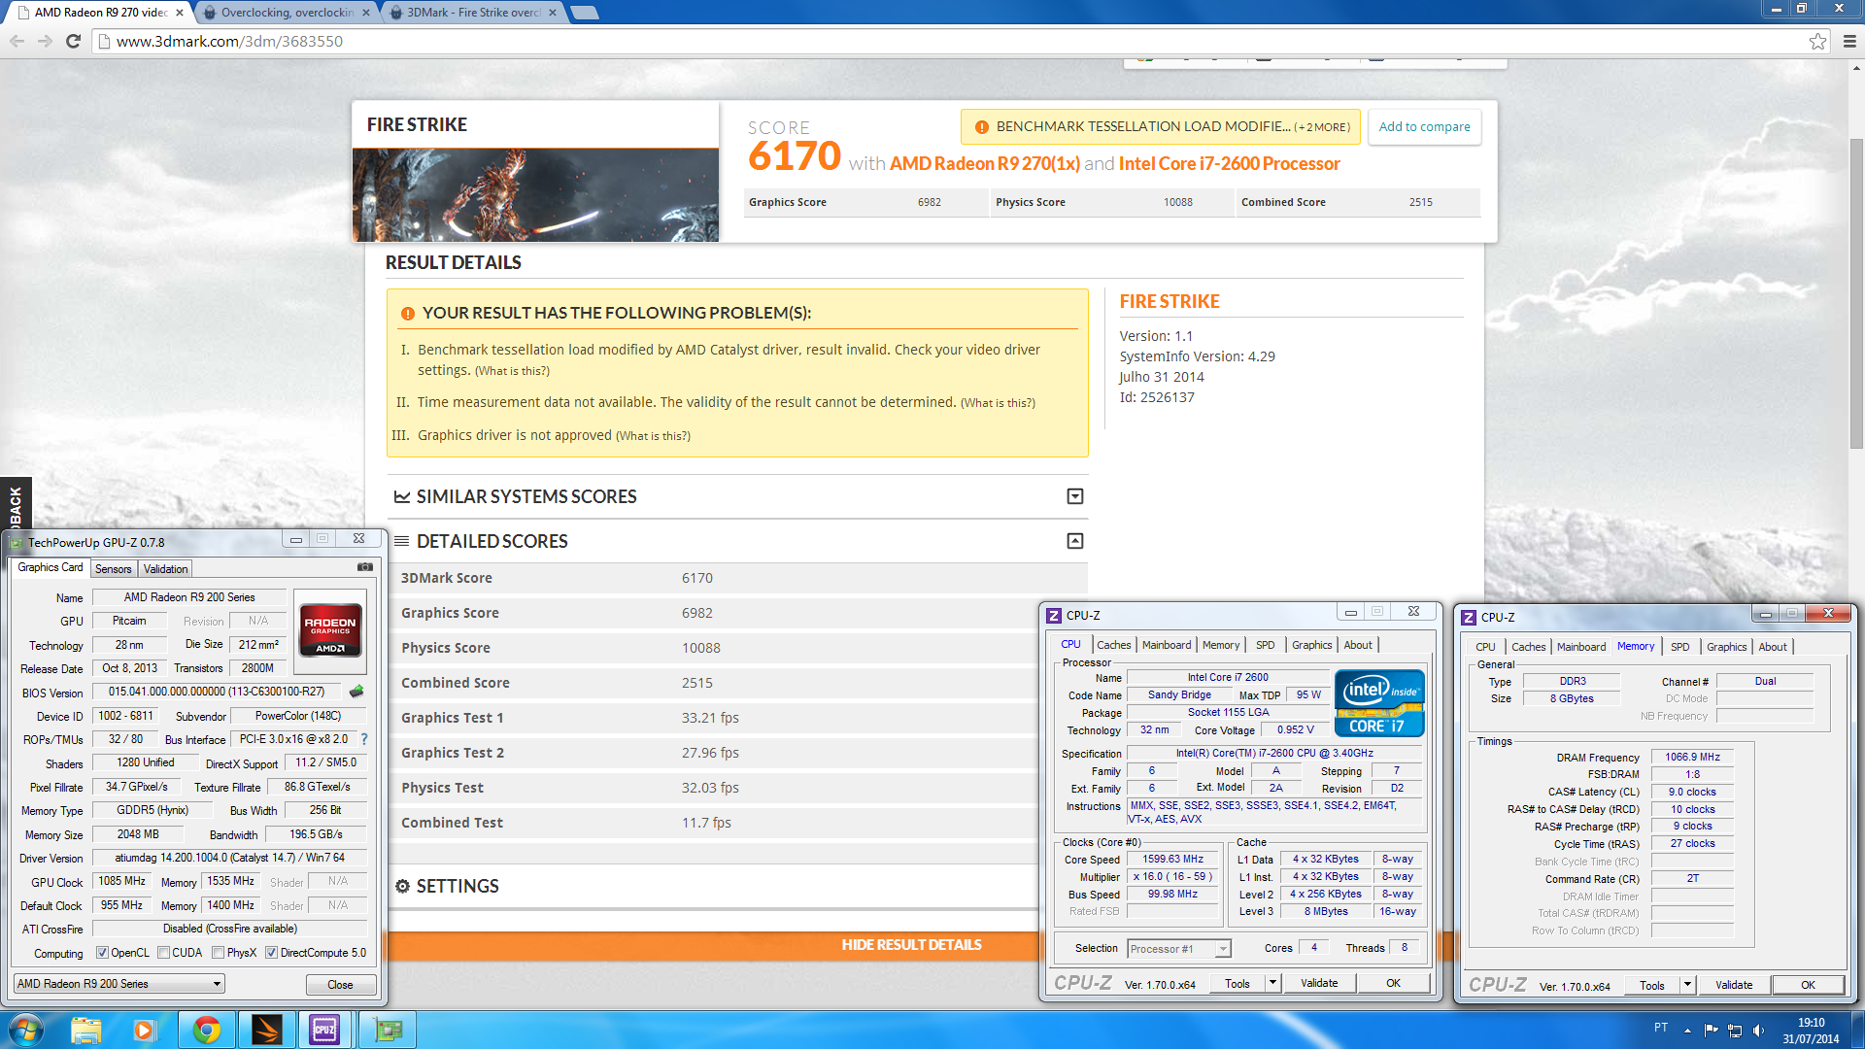Click the page vertical scrollbar
The width and height of the screenshot is (1865, 1049).
pos(1856,291)
